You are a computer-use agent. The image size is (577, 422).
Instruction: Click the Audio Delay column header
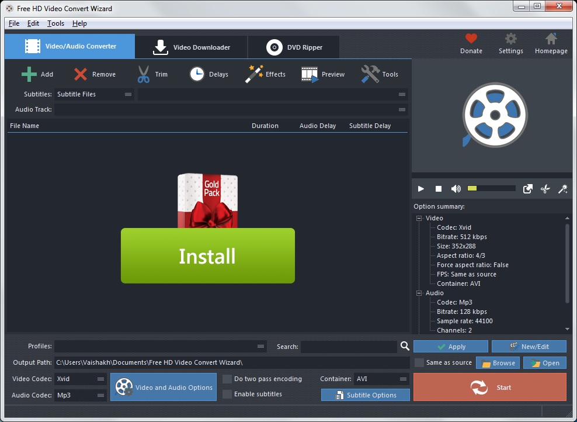318,126
